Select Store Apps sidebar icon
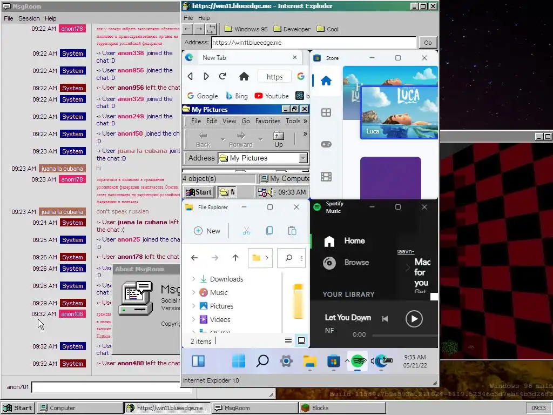Viewport: 553px width, 415px height. click(326, 112)
